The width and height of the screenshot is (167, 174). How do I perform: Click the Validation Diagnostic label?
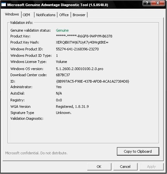(x=27, y=118)
